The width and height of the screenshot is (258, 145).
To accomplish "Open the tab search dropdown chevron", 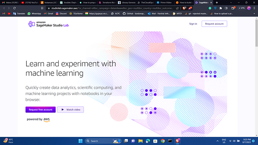I will click(231, 3).
